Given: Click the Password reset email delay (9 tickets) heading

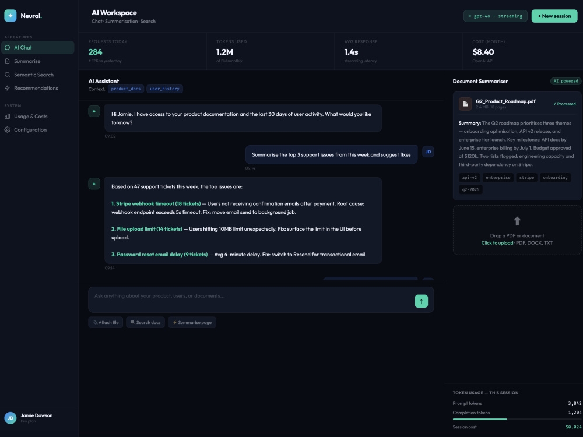Looking at the screenshot, I should 160,255.
